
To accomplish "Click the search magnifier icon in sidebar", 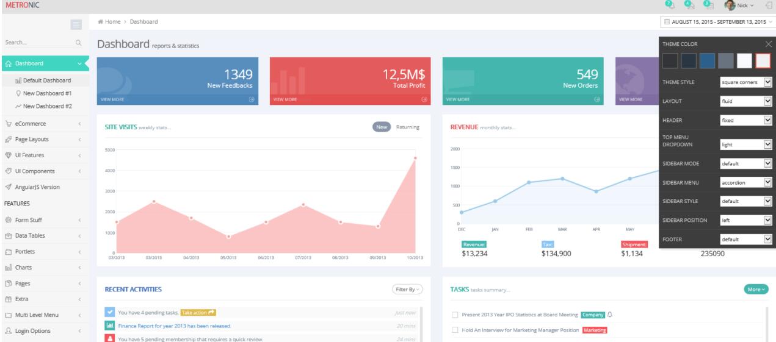I will click(x=78, y=43).
